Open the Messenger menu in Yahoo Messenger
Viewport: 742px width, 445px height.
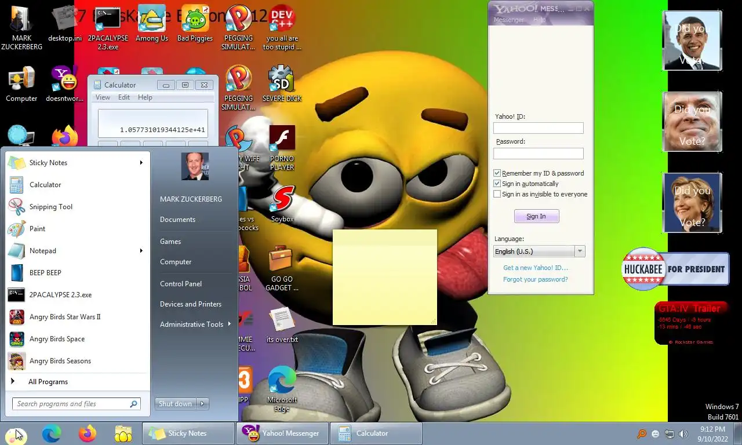(x=508, y=20)
